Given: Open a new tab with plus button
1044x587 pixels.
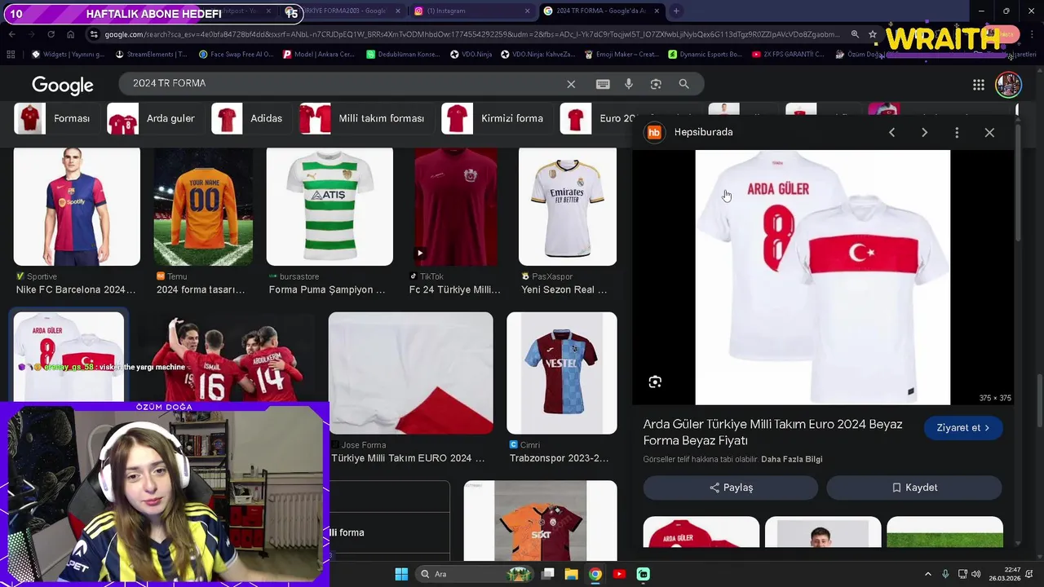Looking at the screenshot, I should click(x=676, y=11).
